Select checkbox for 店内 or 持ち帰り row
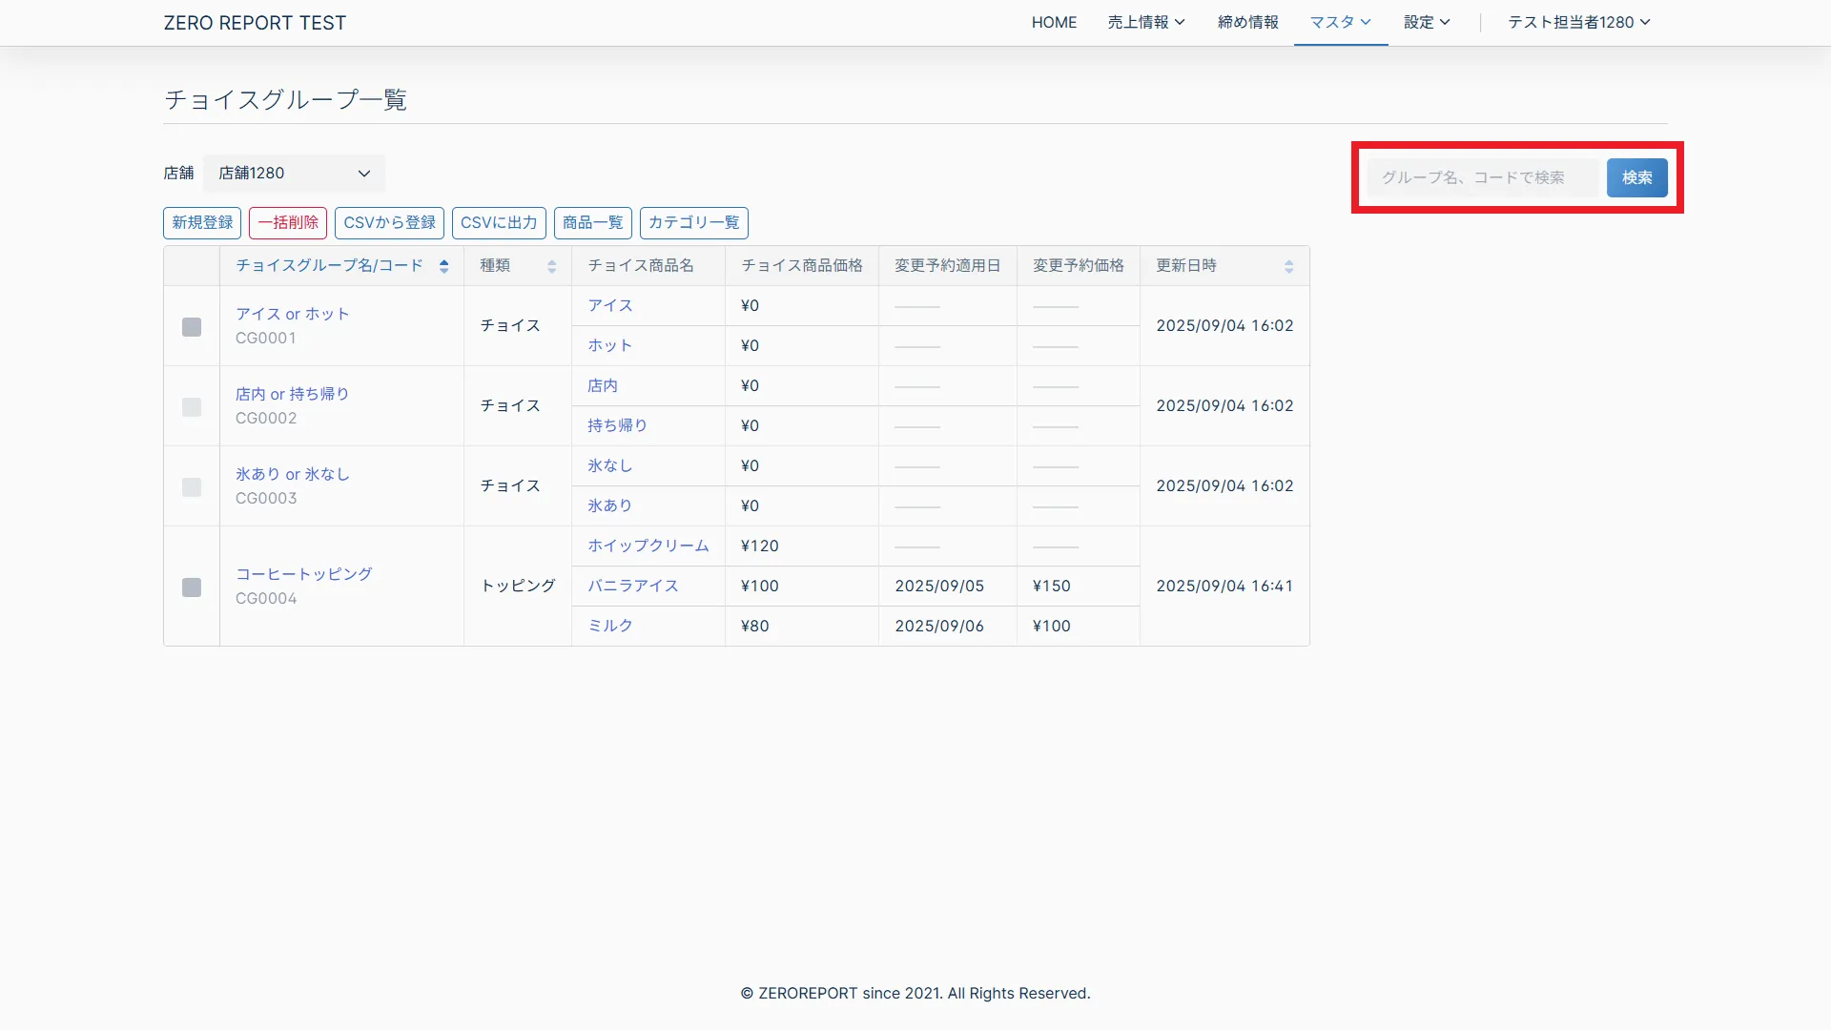Image resolution: width=1831 pixels, height=1030 pixels. click(192, 406)
